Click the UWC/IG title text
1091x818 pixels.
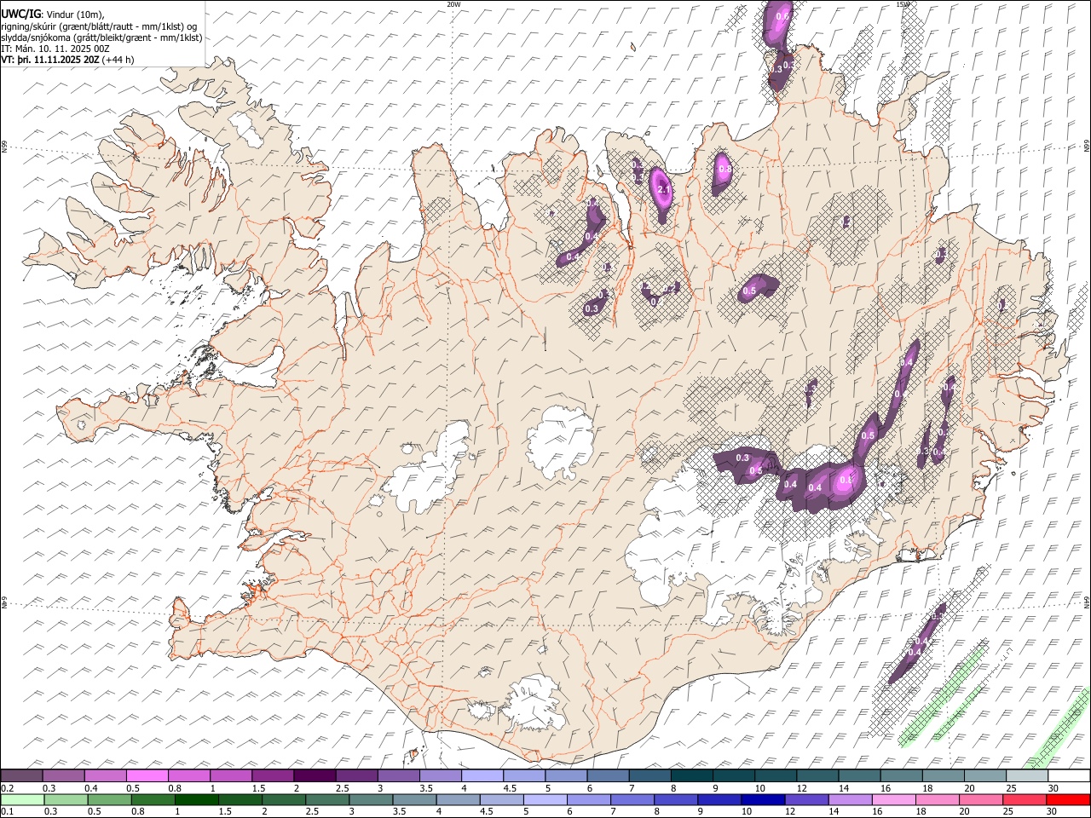[x=20, y=14]
